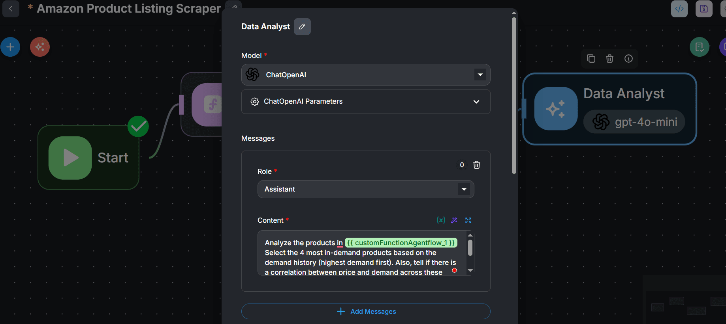The image size is (726, 324).
Task: Click the red recording dot in Content box
Action: 454,270
